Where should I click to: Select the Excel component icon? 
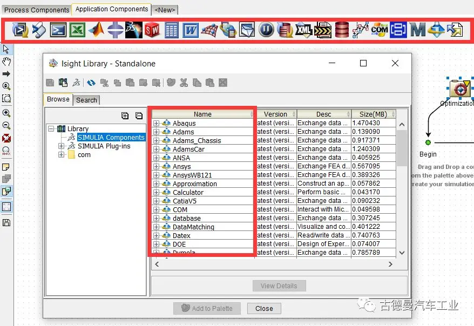pos(77,30)
